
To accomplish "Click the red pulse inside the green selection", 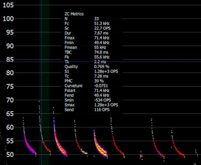I will (x=45, y=146).
